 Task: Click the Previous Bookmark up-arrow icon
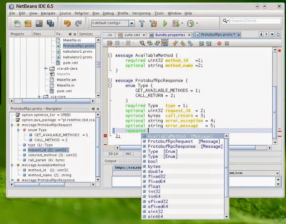175,43
